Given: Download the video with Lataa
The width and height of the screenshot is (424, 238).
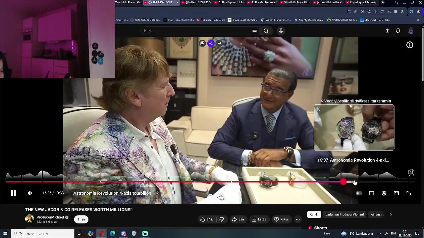Looking at the screenshot, I should pyautogui.click(x=259, y=219).
